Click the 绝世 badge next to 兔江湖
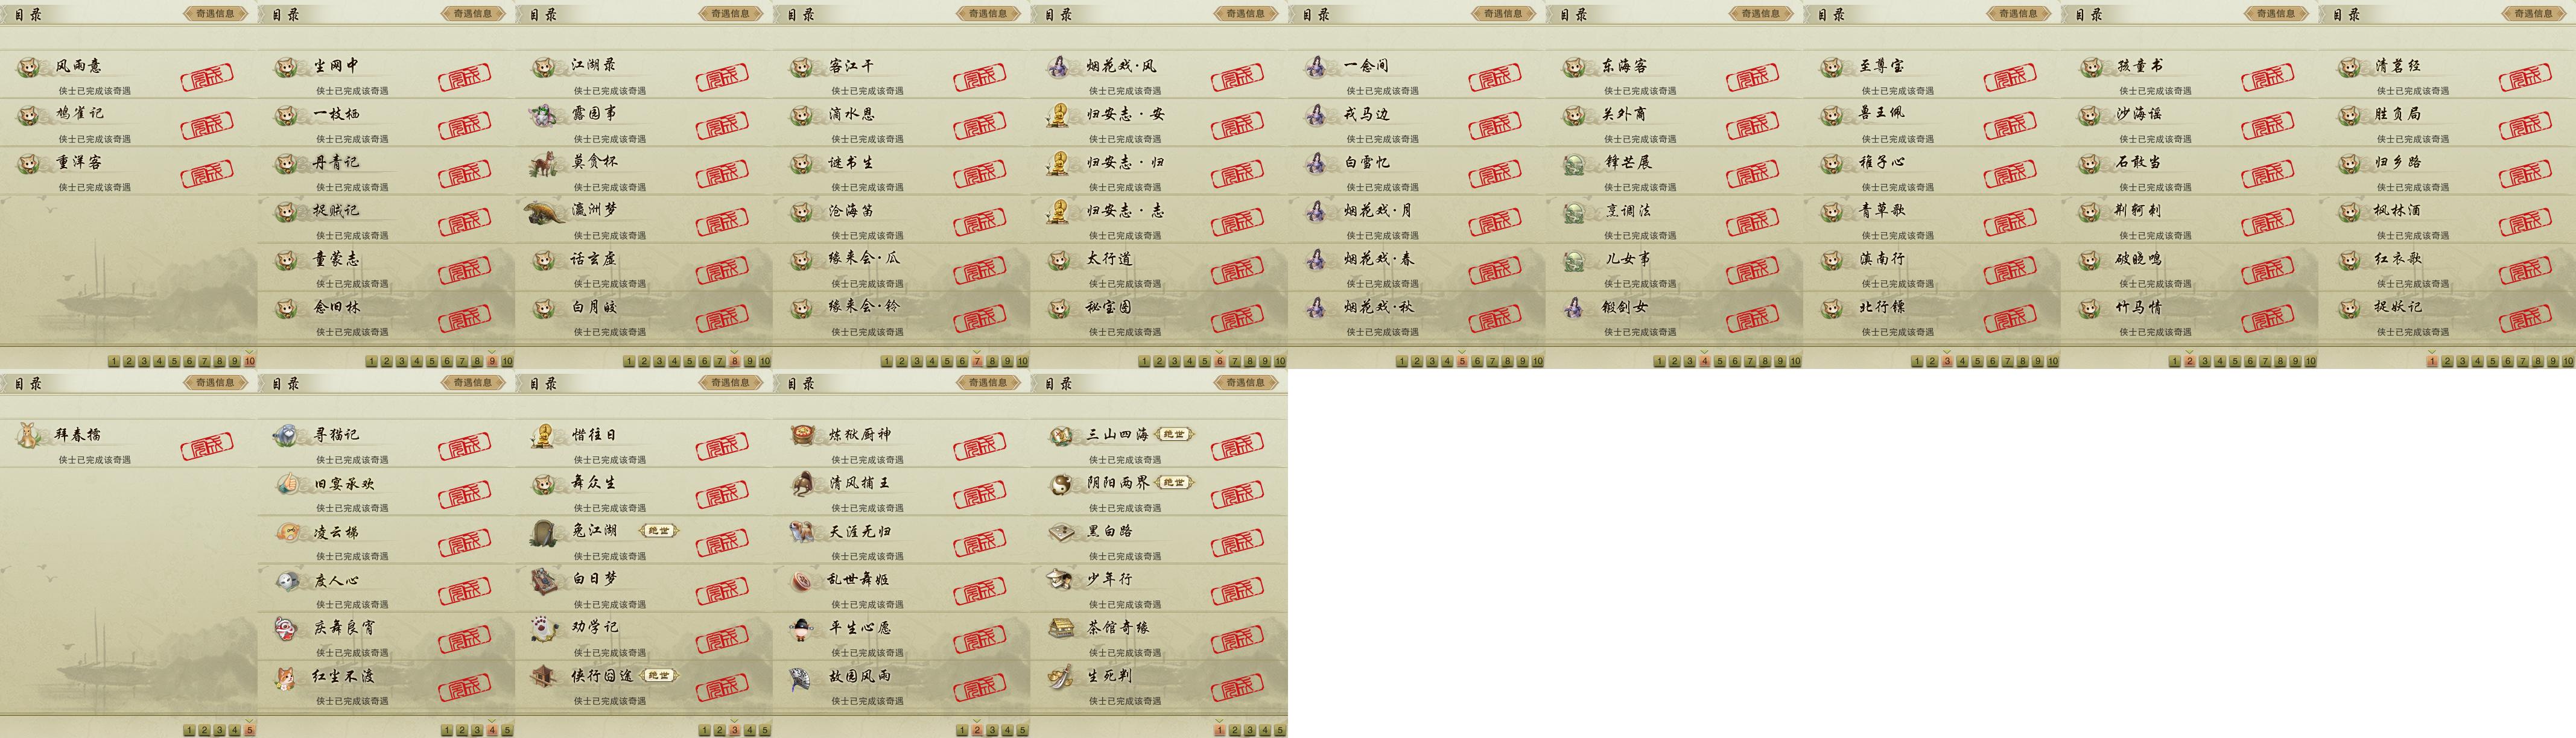 coord(658,531)
